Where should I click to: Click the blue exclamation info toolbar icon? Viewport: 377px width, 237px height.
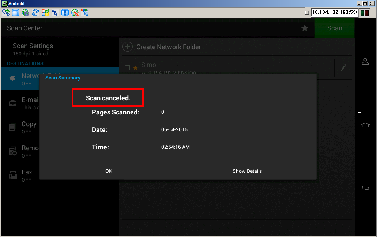65,12
